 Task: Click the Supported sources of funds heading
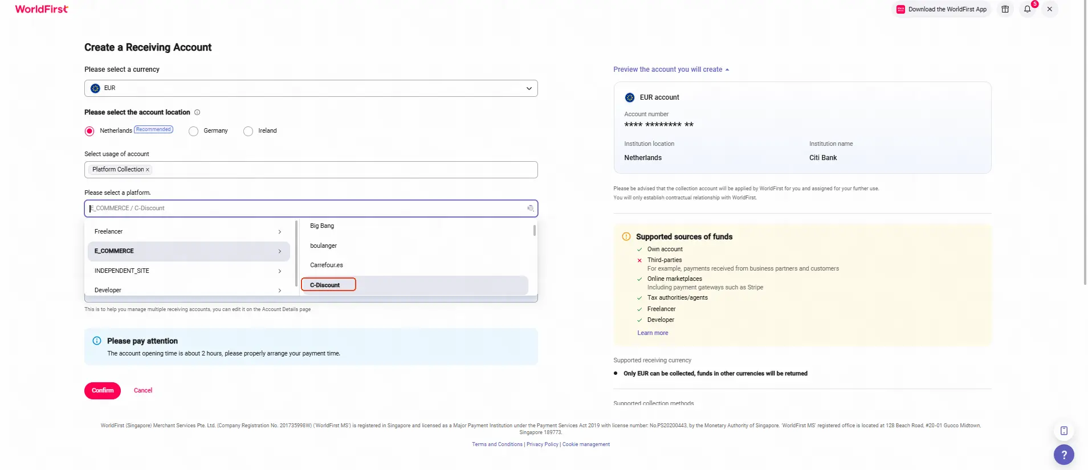[x=684, y=237]
